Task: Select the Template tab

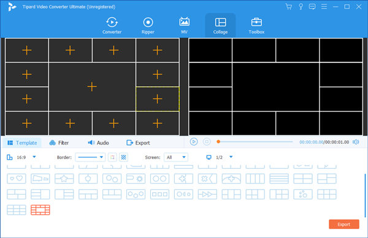Action: [22, 143]
